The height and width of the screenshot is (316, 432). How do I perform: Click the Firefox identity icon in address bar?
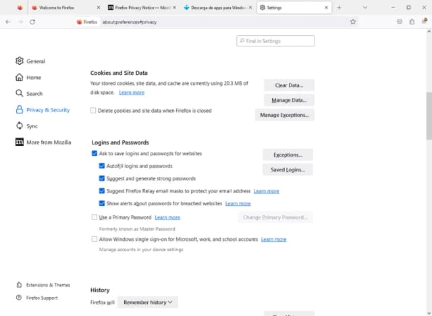pyautogui.click(x=87, y=22)
